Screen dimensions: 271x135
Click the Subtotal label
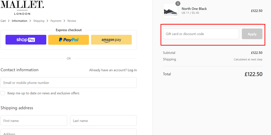click(169, 53)
